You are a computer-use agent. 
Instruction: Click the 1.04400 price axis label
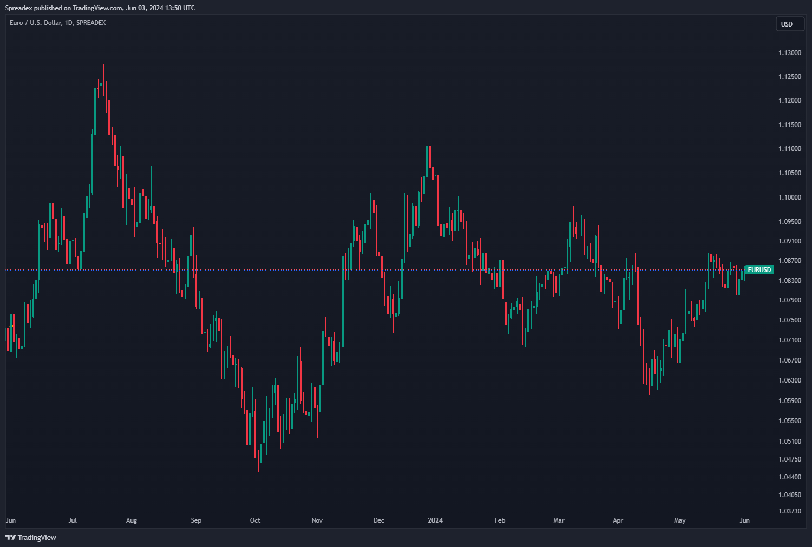click(790, 477)
